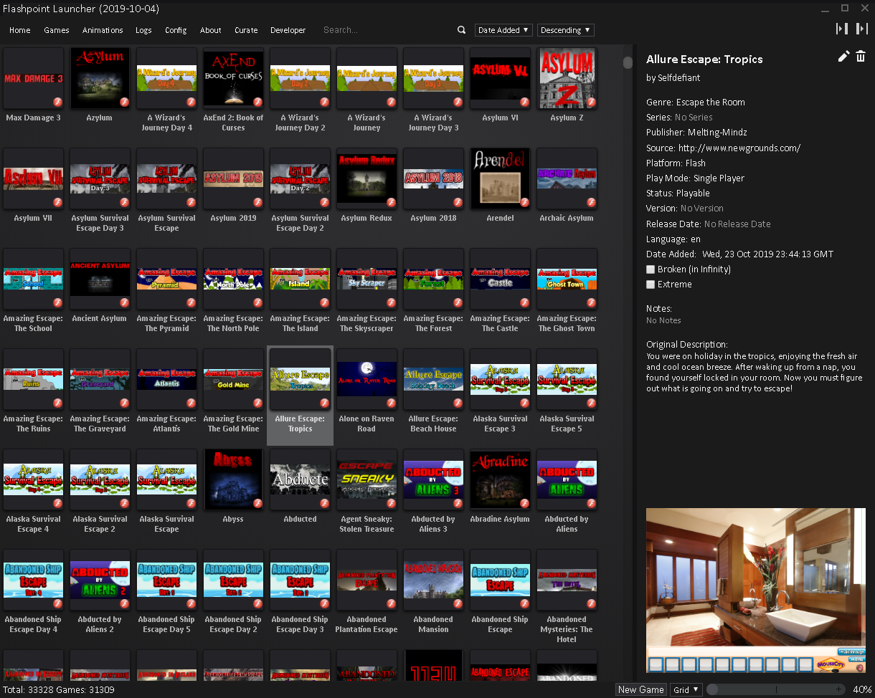The image size is (875, 698).
Task: Open the Date Added sort dropdown
Action: (503, 30)
